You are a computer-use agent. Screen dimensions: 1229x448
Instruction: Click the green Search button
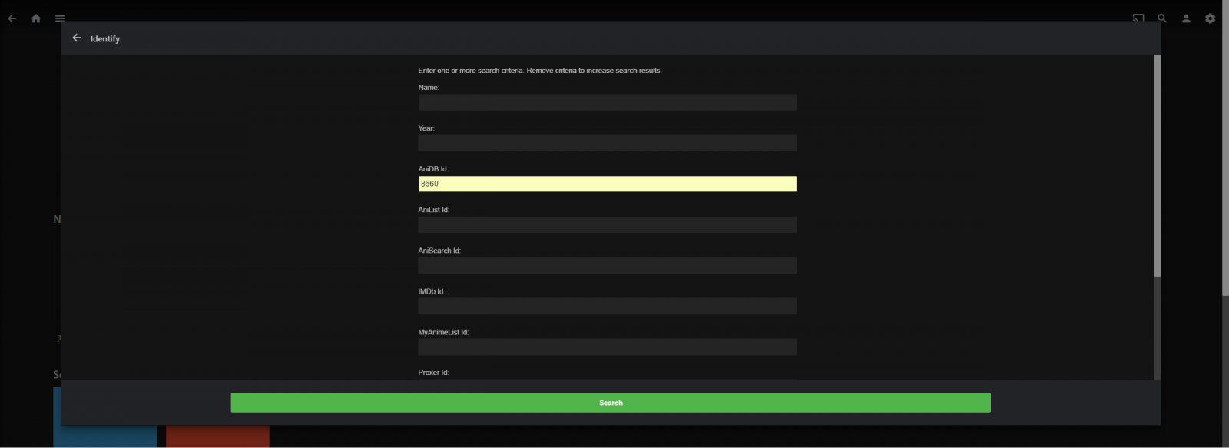pyautogui.click(x=611, y=403)
